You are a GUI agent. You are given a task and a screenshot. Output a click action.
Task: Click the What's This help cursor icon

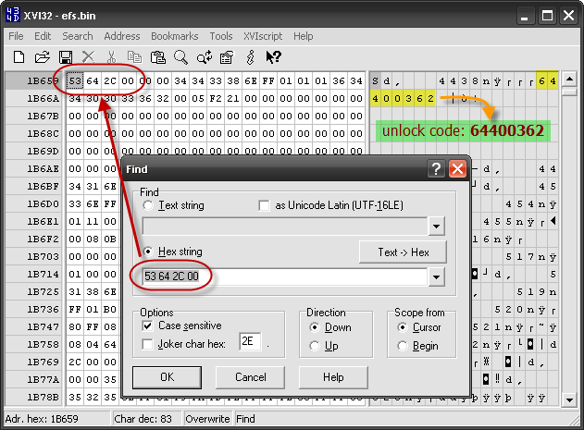click(273, 57)
